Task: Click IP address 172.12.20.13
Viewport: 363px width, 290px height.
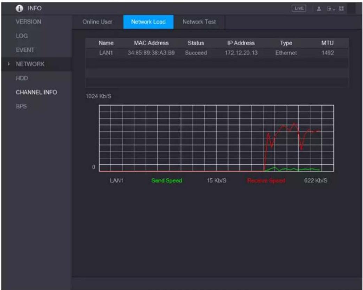Action: pos(241,53)
